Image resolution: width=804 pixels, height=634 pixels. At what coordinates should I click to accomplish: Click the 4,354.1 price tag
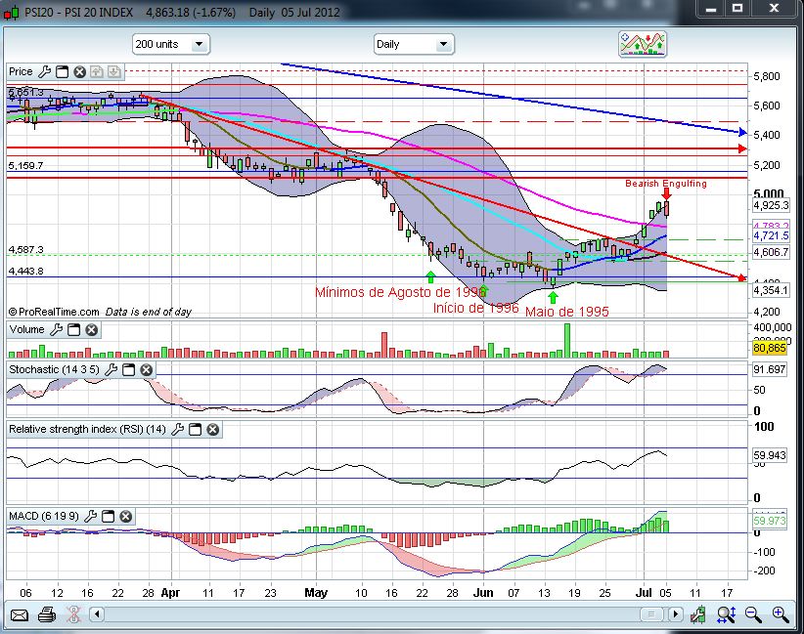click(x=771, y=290)
